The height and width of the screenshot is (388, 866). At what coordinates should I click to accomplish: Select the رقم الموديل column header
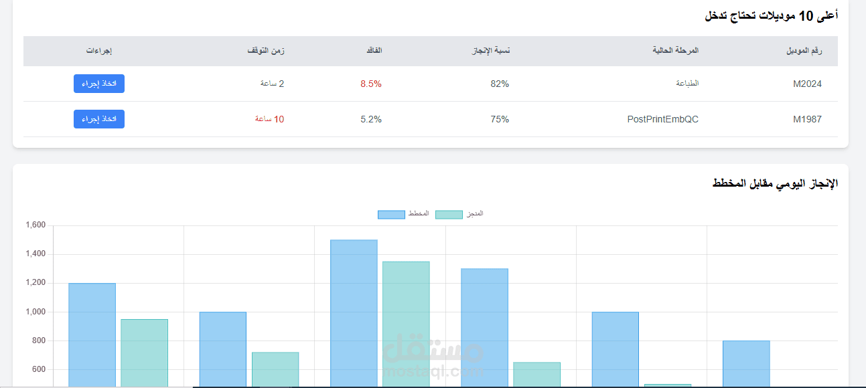pos(804,51)
